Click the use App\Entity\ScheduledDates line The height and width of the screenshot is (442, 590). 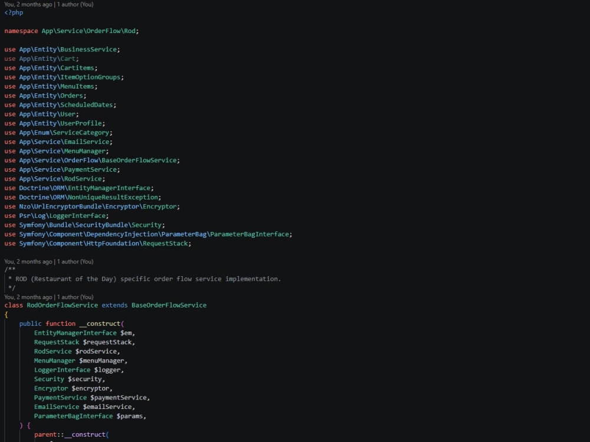click(60, 104)
